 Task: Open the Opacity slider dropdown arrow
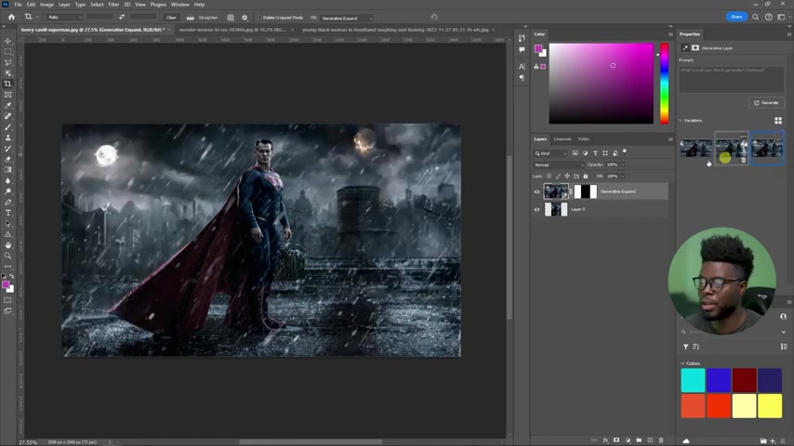click(x=623, y=164)
